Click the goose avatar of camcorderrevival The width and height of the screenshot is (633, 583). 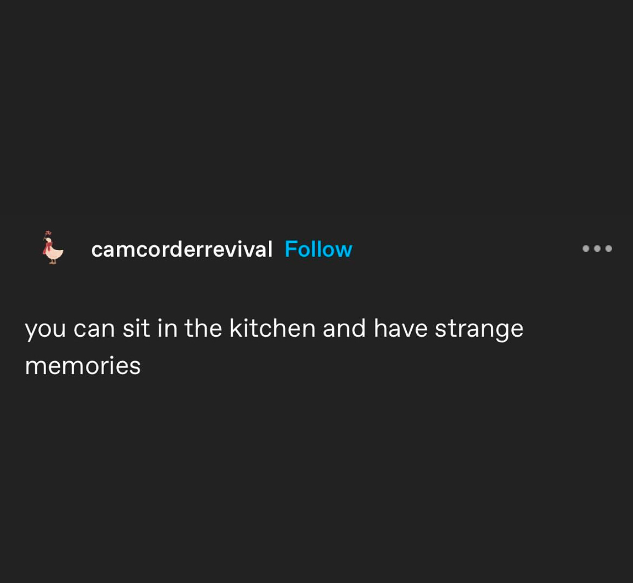coord(53,248)
